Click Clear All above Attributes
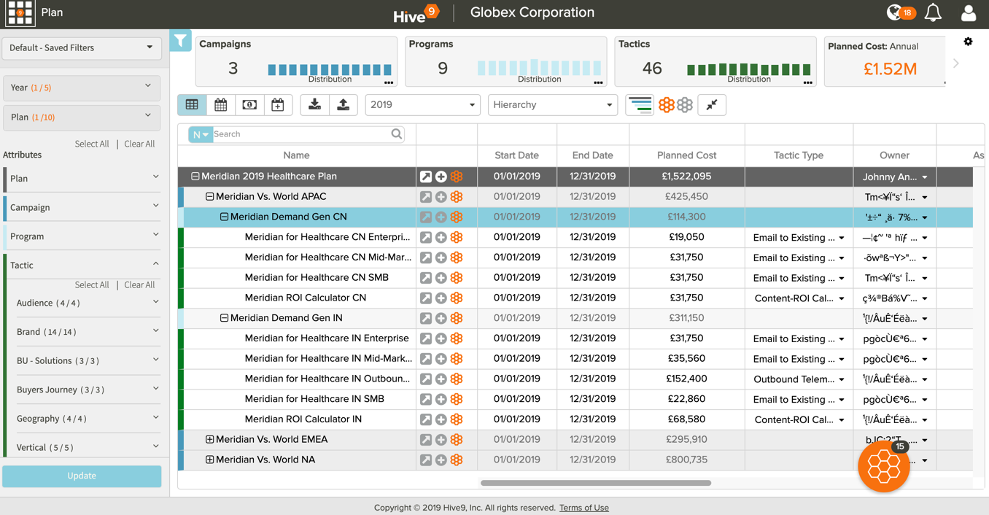This screenshot has height=515, width=989. pos(139,144)
